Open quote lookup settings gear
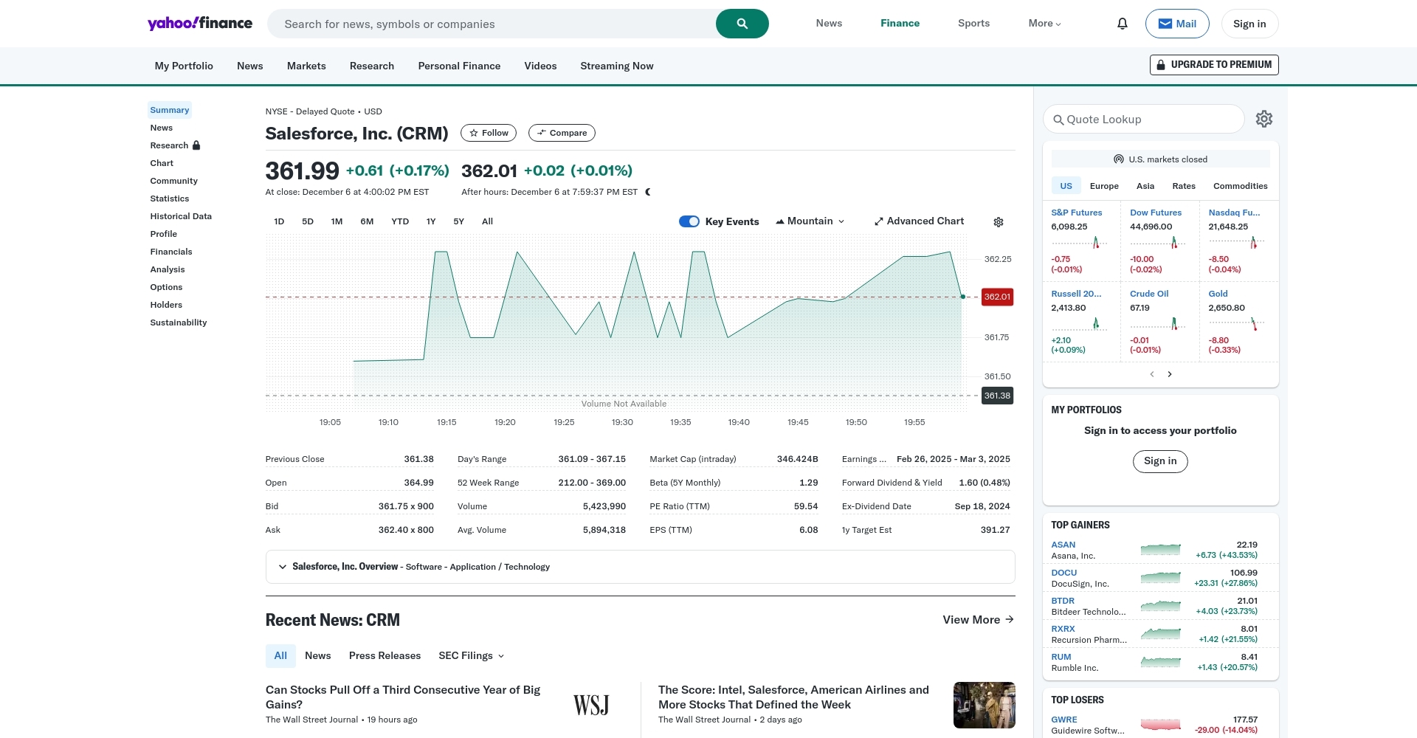This screenshot has width=1417, height=738. tap(1263, 119)
